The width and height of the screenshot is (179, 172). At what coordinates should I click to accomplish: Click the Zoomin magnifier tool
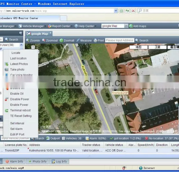(33, 40)
